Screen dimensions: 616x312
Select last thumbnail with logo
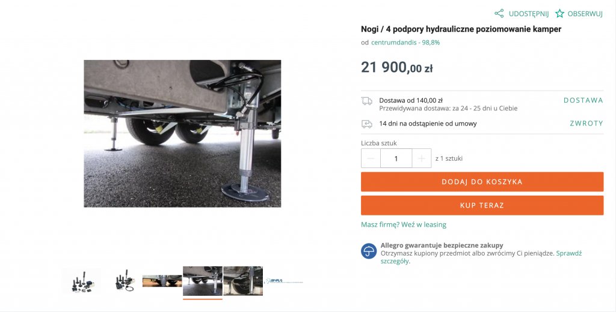pos(284,281)
